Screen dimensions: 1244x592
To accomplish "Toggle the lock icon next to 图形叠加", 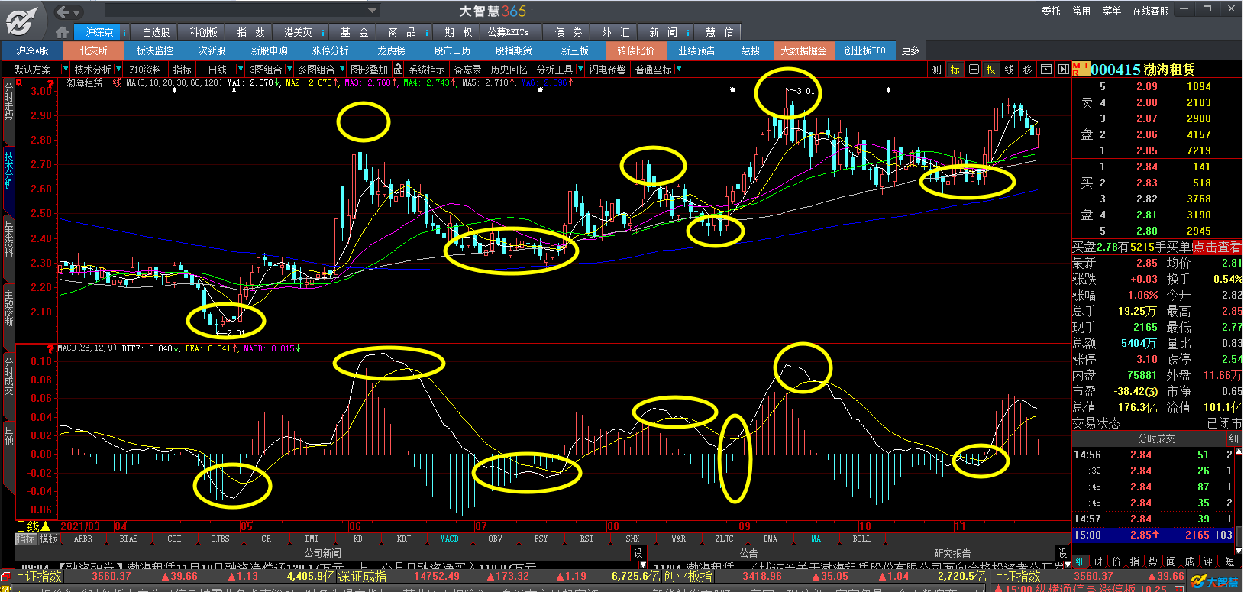I will coord(398,70).
